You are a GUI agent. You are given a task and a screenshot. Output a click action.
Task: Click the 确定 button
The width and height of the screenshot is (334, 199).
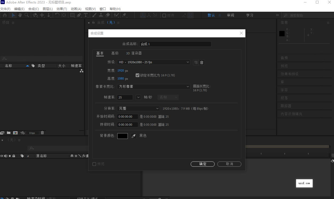[x=202, y=164]
